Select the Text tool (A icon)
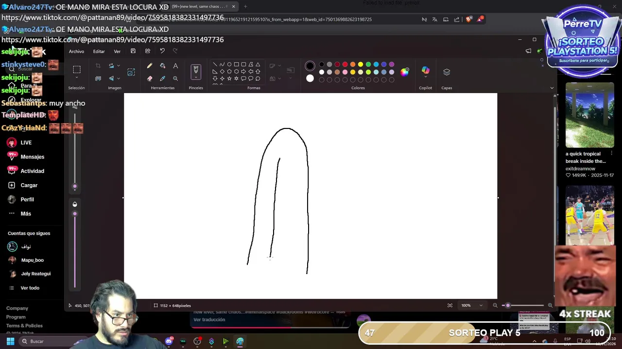622x349 pixels. pyautogui.click(x=175, y=66)
